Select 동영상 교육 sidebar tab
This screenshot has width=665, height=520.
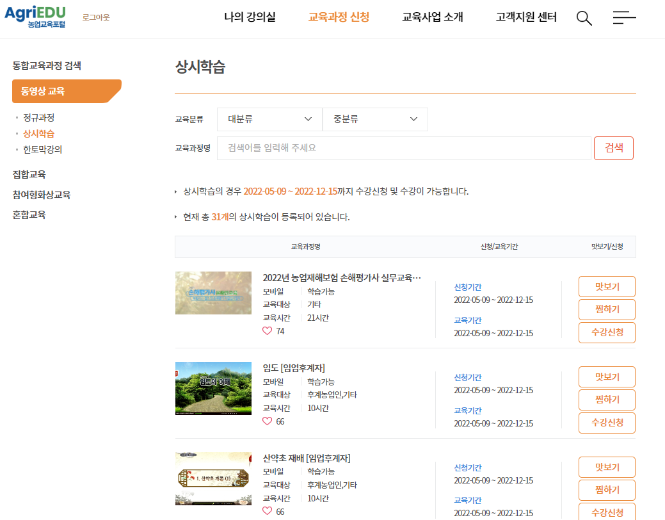(67, 92)
